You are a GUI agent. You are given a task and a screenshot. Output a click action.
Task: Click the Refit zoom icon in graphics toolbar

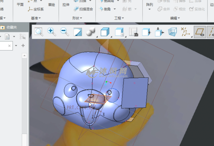tap(39, 32)
